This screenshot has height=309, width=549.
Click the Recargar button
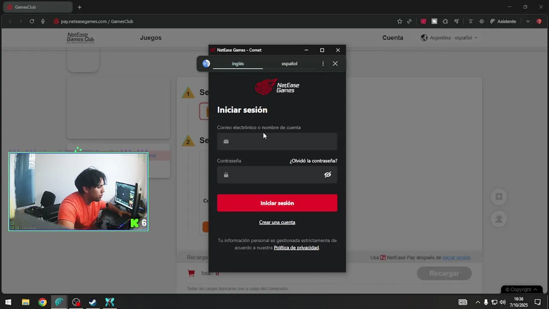click(x=444, y=273)
